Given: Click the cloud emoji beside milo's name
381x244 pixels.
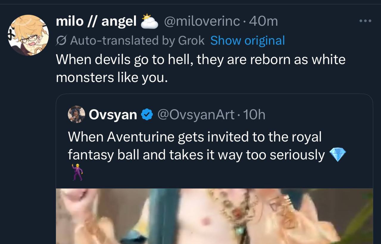Looking at the screenshot, I should (x=149, y=21).
